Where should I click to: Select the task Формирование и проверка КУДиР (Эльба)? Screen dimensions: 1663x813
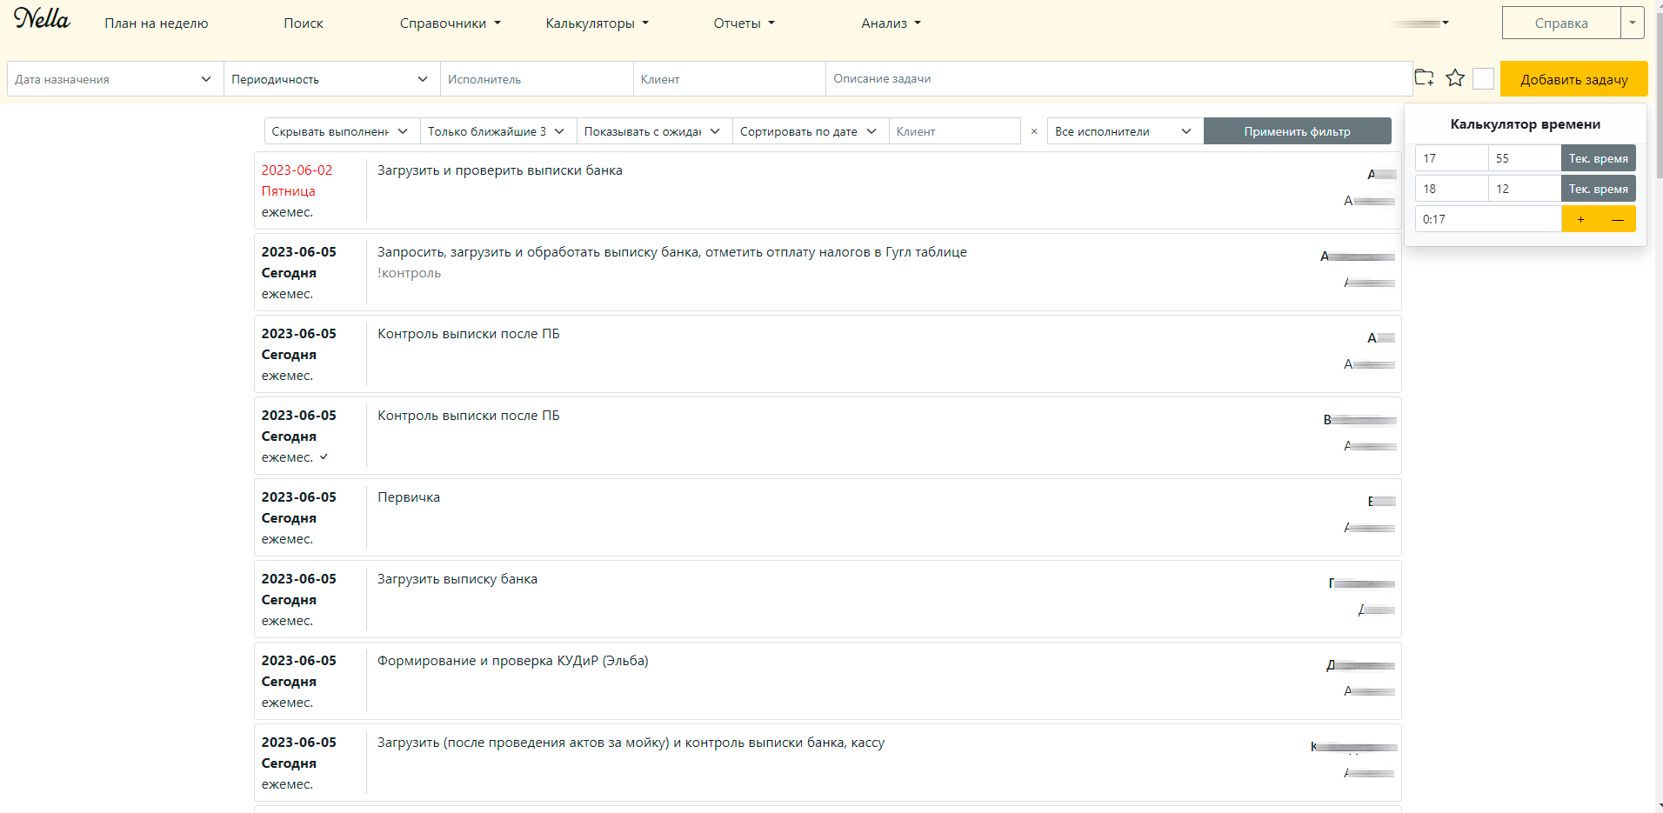tap(827, 681)
